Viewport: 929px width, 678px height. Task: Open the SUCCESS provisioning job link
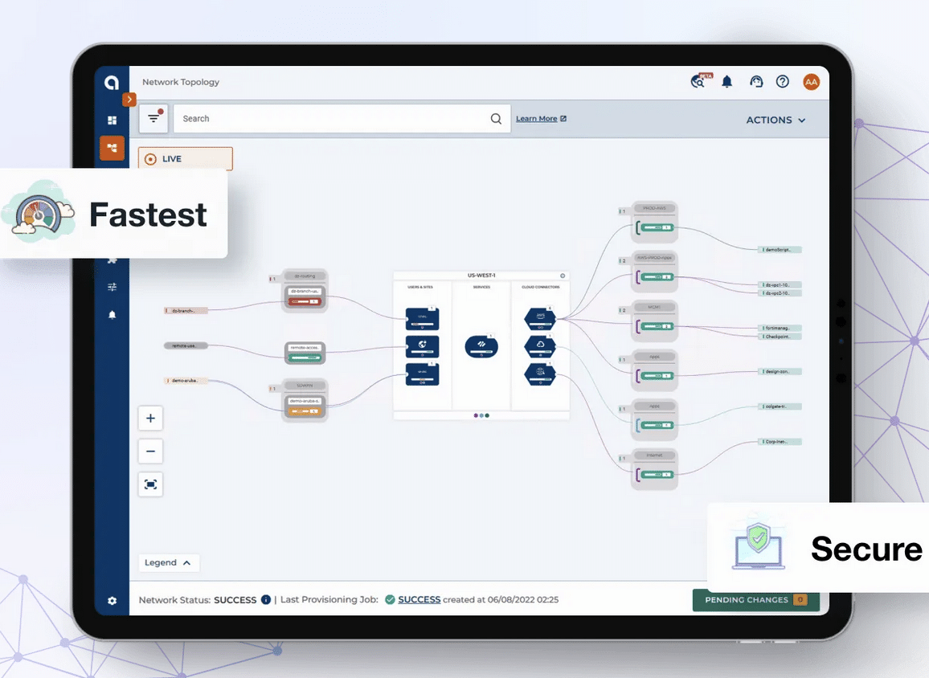tap(419, 599)
